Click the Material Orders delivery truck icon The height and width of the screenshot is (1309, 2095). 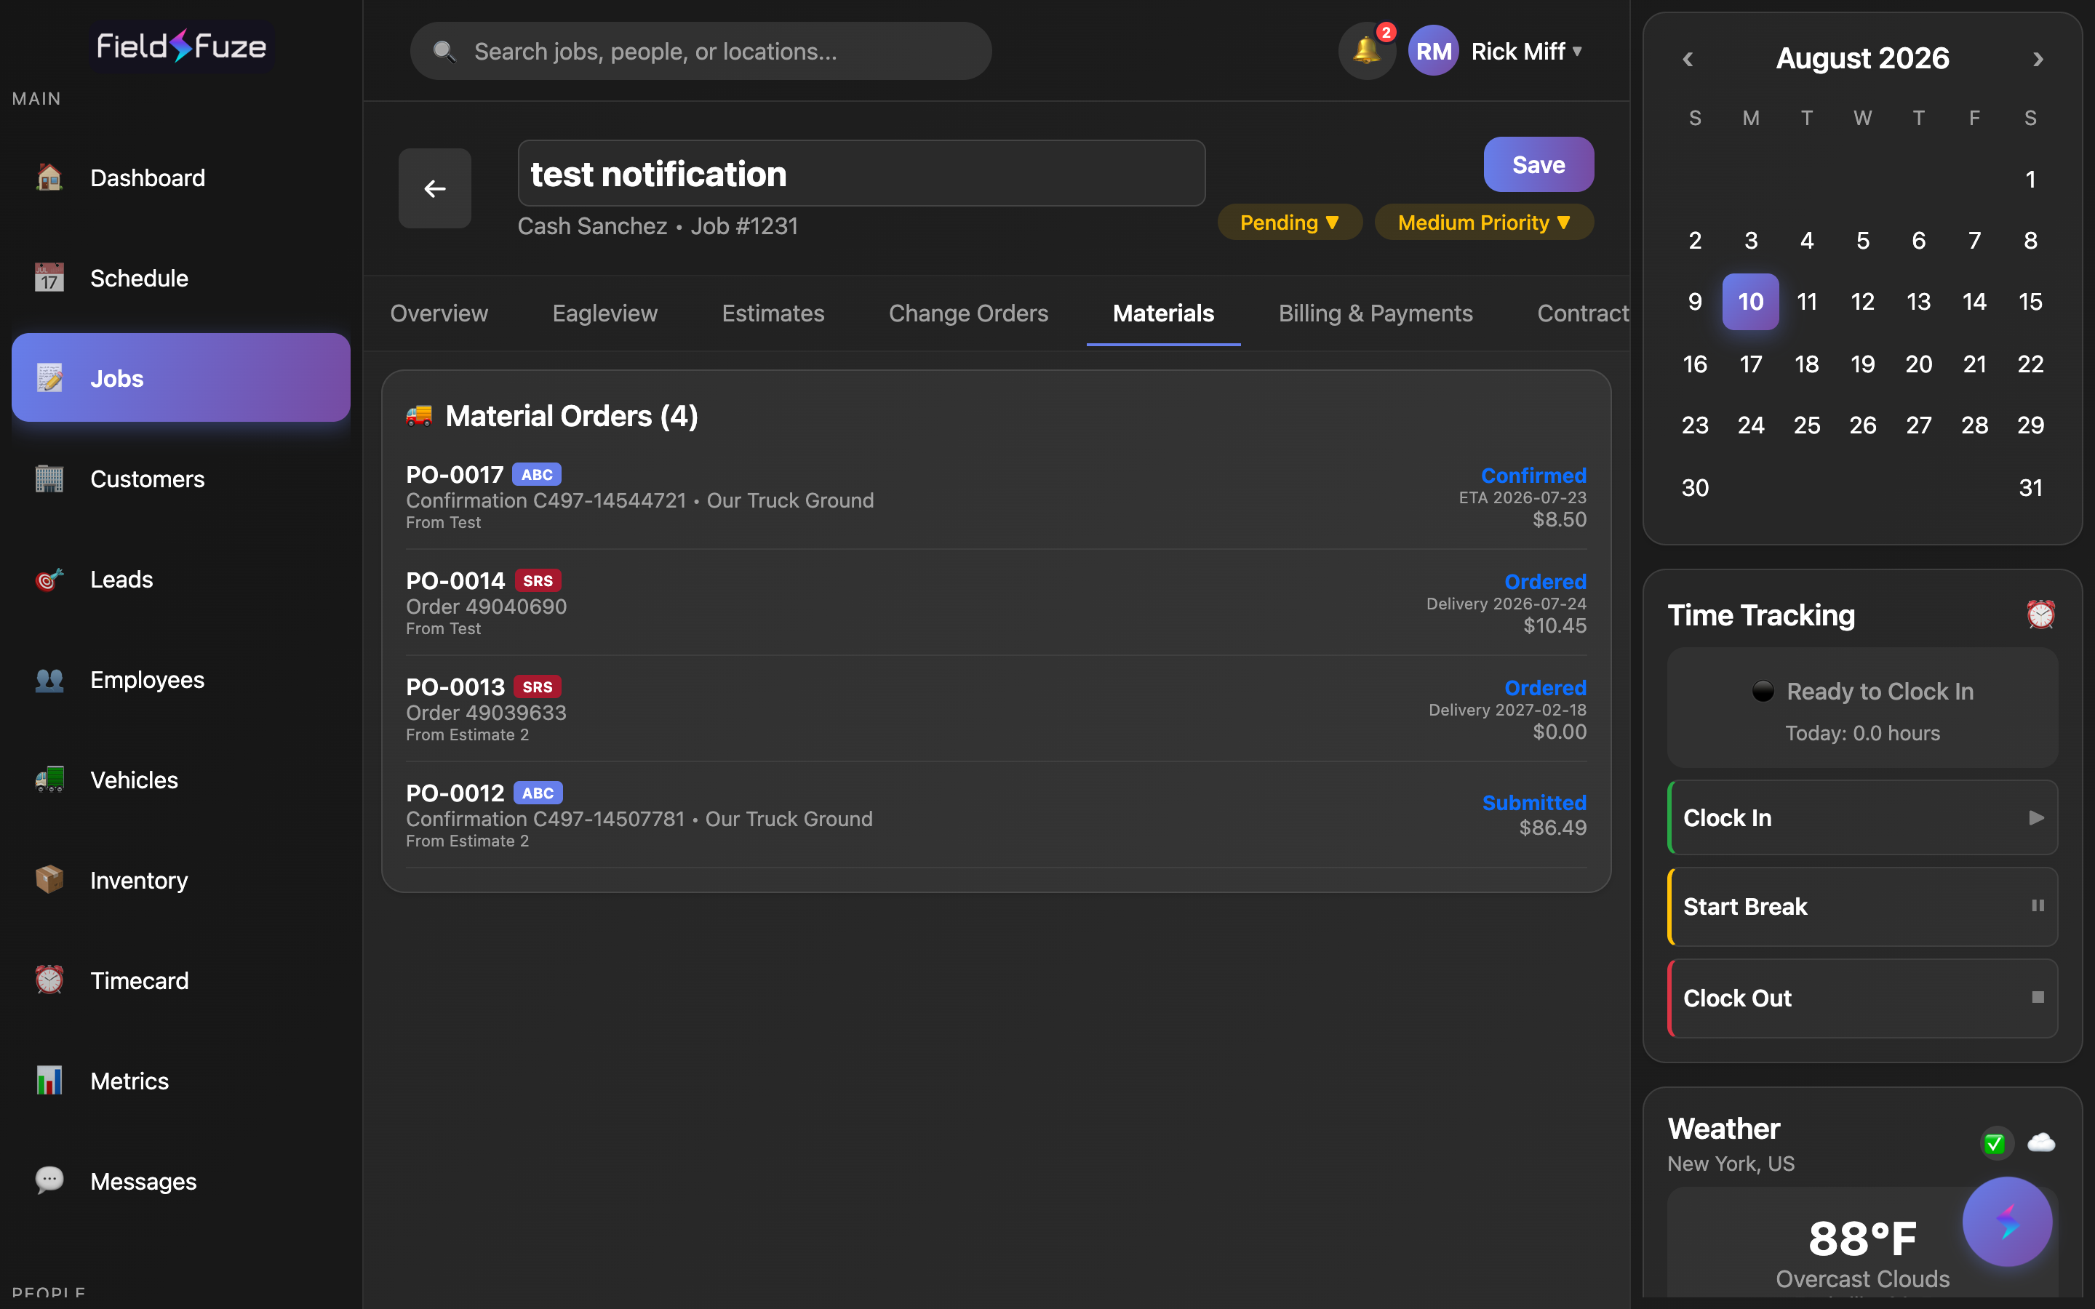[419, 417]
